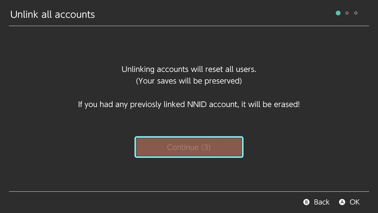378x213 pixels.
Task: Click the circled A button icon
Action: click(x=342, y=202)
